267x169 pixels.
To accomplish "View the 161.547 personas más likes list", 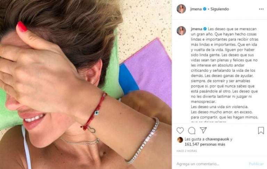I will [205, 144].
